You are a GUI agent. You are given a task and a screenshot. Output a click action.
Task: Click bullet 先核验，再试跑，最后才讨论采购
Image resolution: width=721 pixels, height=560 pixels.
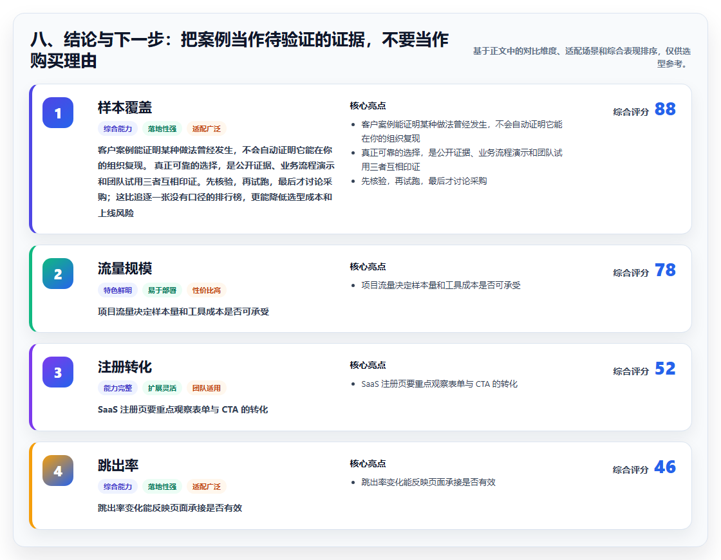(424, 181)
